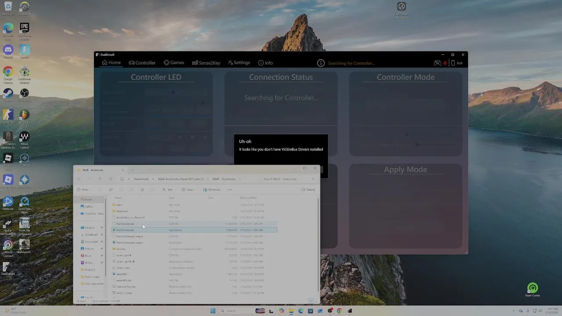Image resolution: width=562 pixels, height=316 pixels.
Task: Sort files by the Name column header
Action: tap(118, 198)
